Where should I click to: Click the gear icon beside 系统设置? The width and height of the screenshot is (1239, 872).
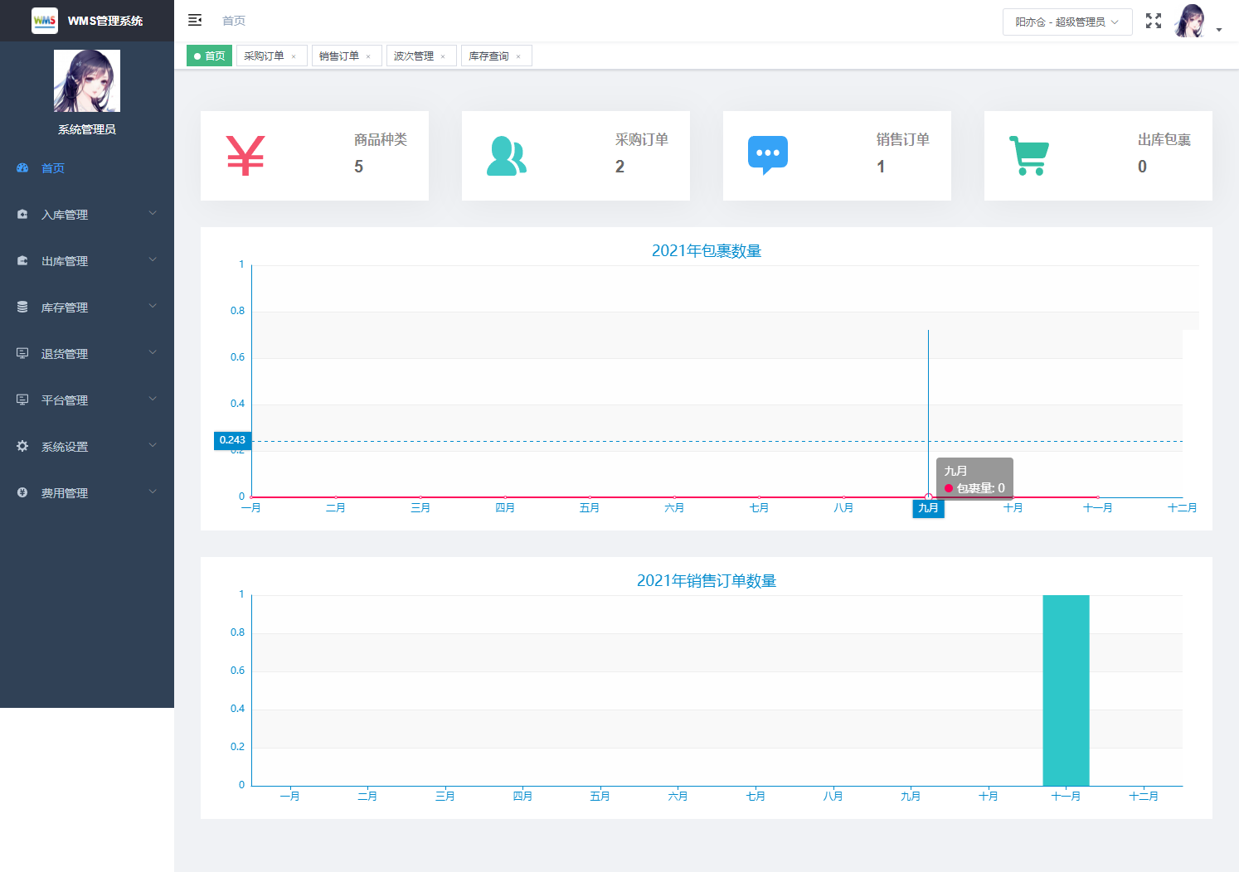[x=22, y=446]
